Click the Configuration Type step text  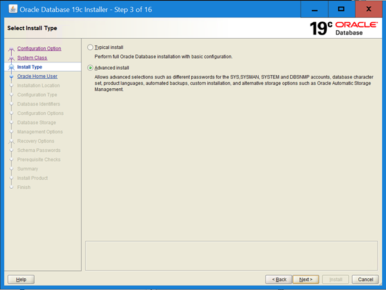click(37, 95)
